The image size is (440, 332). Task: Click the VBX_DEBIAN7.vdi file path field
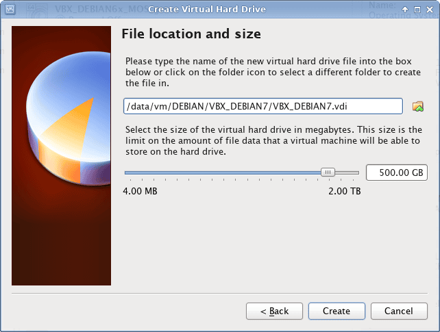click(x=263, y=106)
